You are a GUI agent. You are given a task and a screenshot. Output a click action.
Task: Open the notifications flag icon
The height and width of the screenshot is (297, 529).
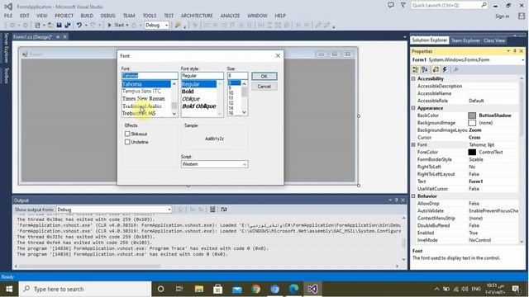point(403,5)
